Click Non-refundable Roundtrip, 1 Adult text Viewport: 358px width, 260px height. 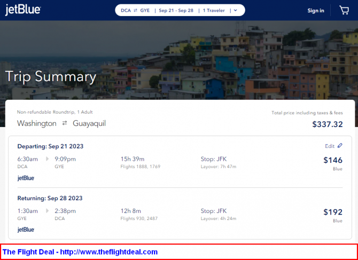[x=55, y=112]
